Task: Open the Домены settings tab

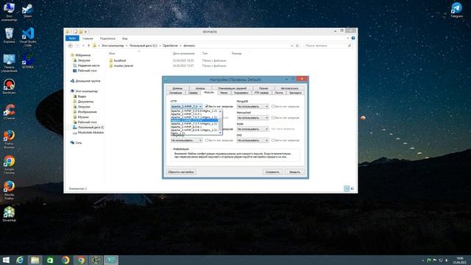Action: click(177, 88)
